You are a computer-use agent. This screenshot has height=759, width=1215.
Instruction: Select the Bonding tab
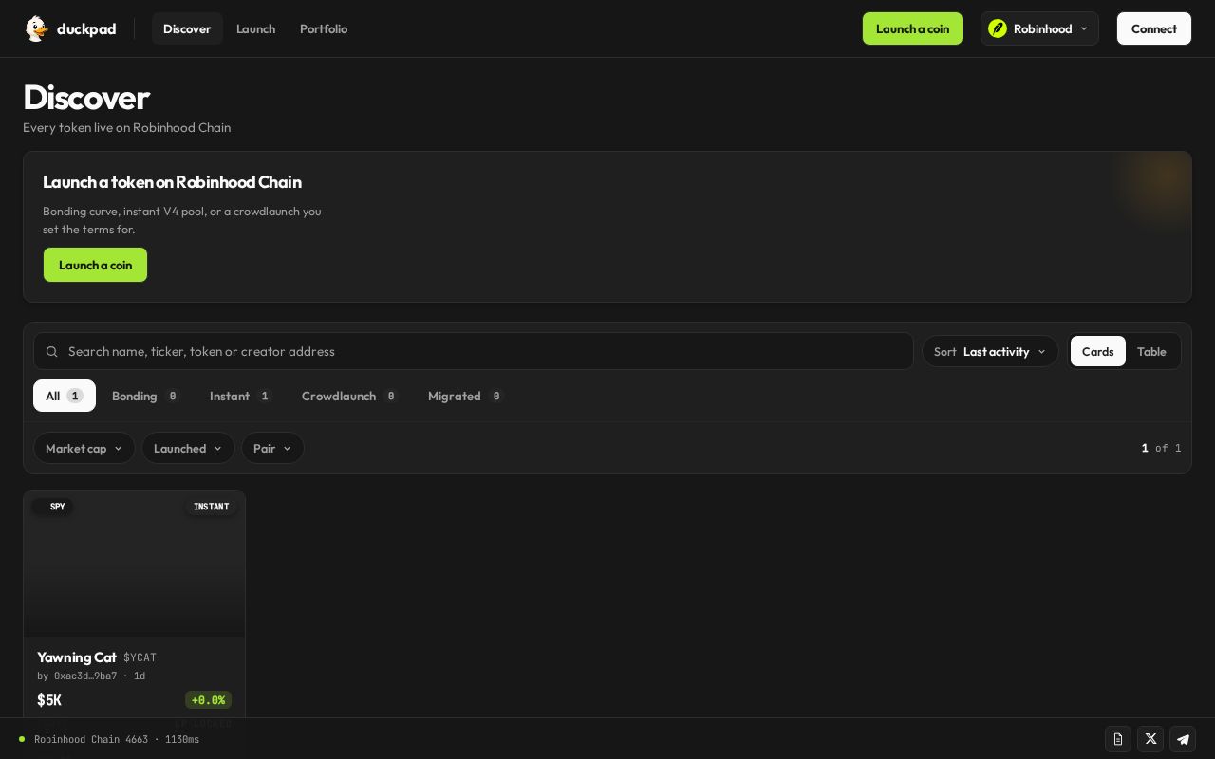coord(145,396)
